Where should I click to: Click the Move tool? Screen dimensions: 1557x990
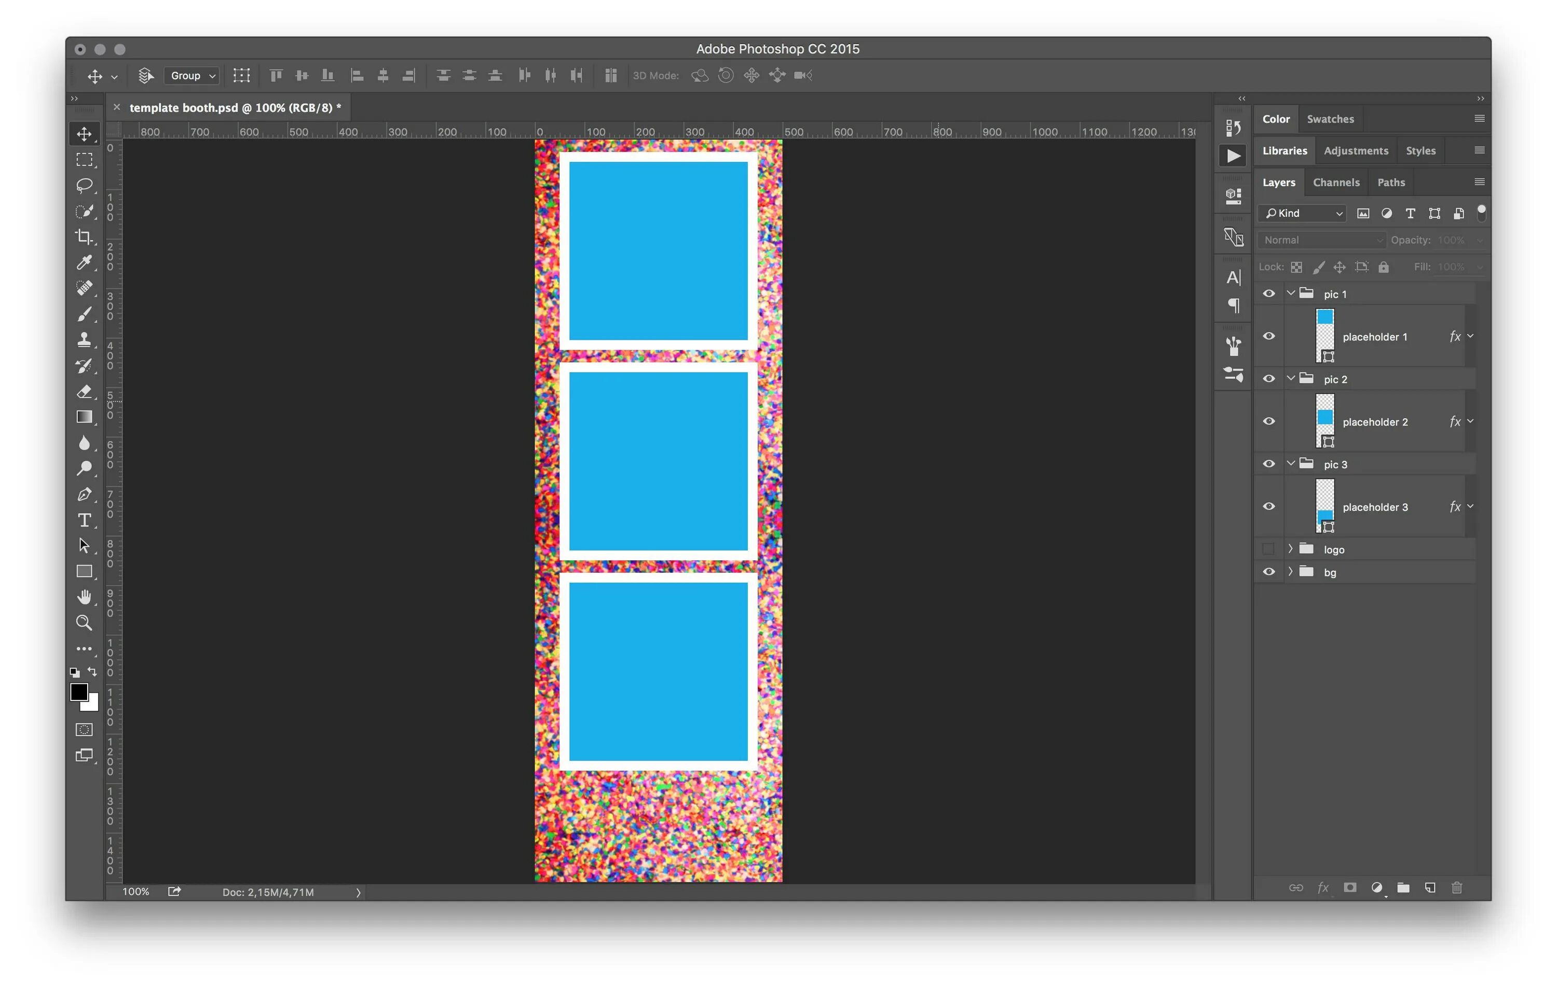click(x=84, y=134)
